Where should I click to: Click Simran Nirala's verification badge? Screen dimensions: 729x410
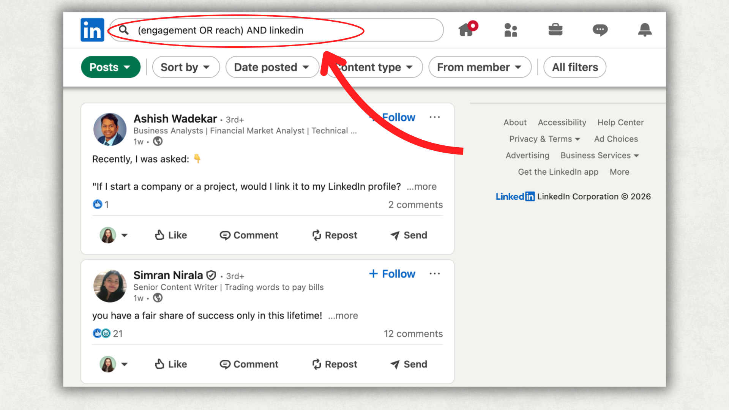[211, 275]
